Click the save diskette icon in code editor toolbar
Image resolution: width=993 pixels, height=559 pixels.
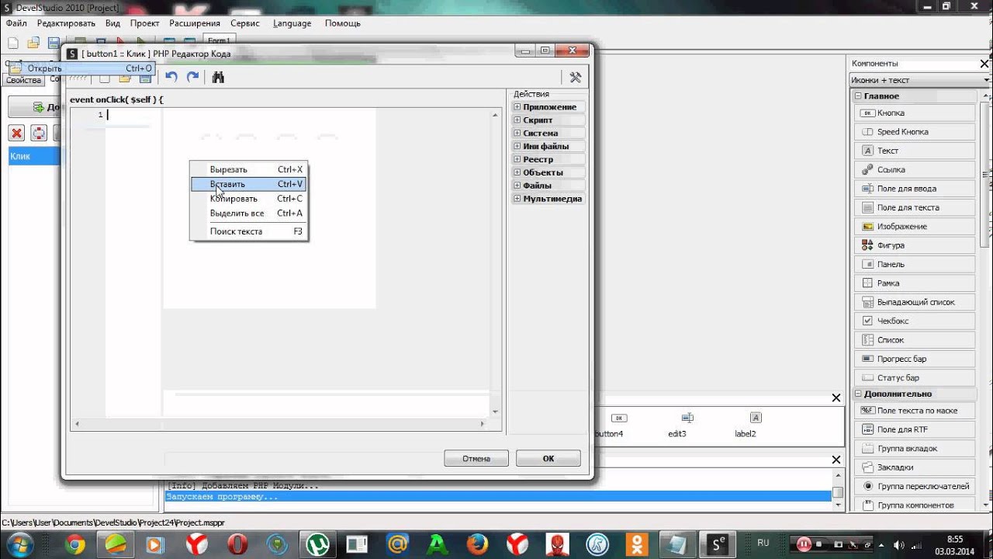pyautogui.click(x=145, y=78)
